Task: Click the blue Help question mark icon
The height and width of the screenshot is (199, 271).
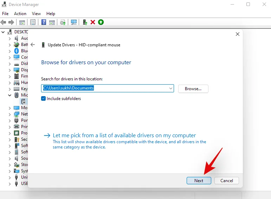Action: click(x=44, y=22)
